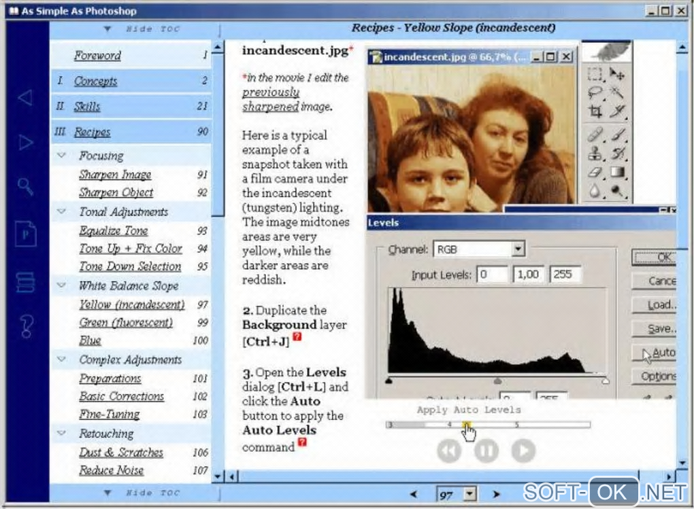This screenshot has width=694, height=509.
Task: Open the Recipes chapter
Action: tap(92, 132)
